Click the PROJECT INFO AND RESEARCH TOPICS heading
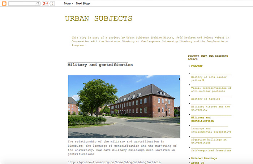This screenshot has height=164, width=253. [x=208, y=58]
